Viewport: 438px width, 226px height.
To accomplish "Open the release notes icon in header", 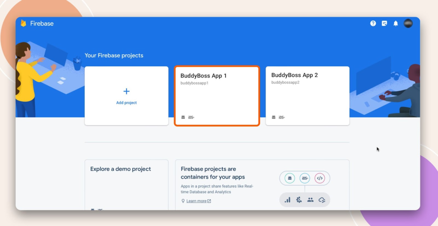I will coord(385,24).
